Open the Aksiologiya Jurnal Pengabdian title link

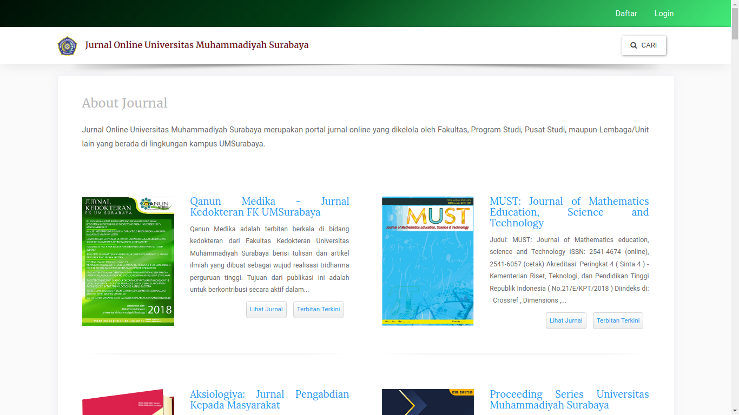(269, 399)
